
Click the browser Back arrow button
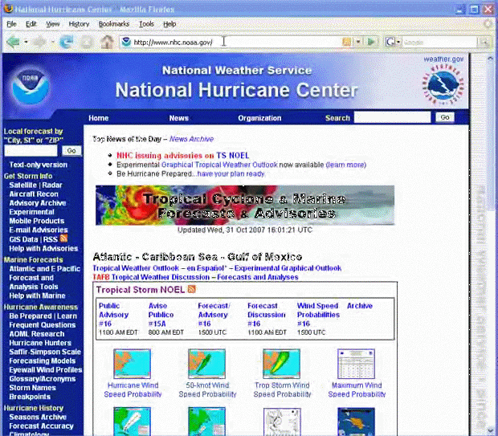[x=13, y=42]
